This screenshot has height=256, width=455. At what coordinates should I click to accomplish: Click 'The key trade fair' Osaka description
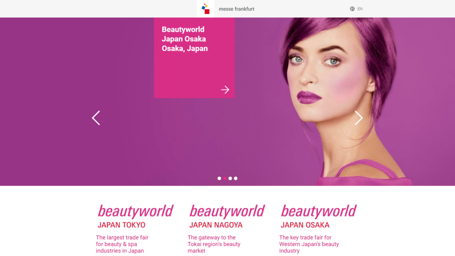[309, 244]
